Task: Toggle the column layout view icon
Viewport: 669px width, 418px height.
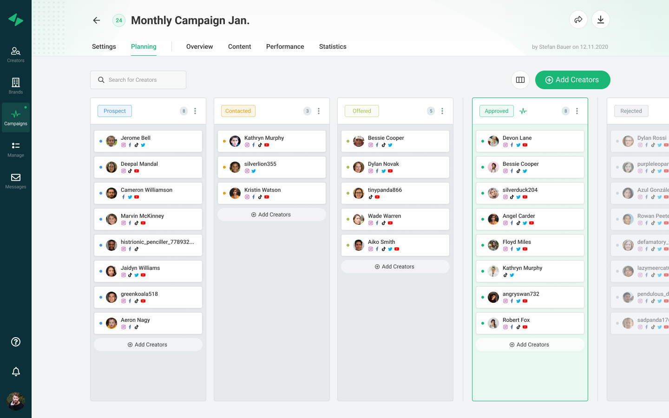Action: pos(520,80)
